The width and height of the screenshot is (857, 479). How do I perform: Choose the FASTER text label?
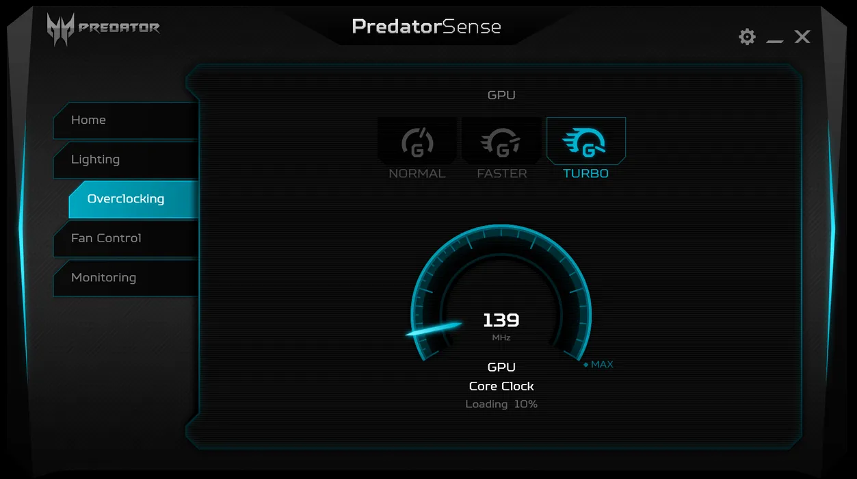[x=502, y=174]
